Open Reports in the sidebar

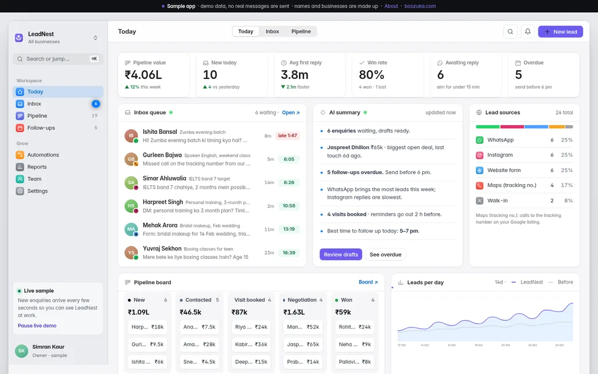[58, 167]
